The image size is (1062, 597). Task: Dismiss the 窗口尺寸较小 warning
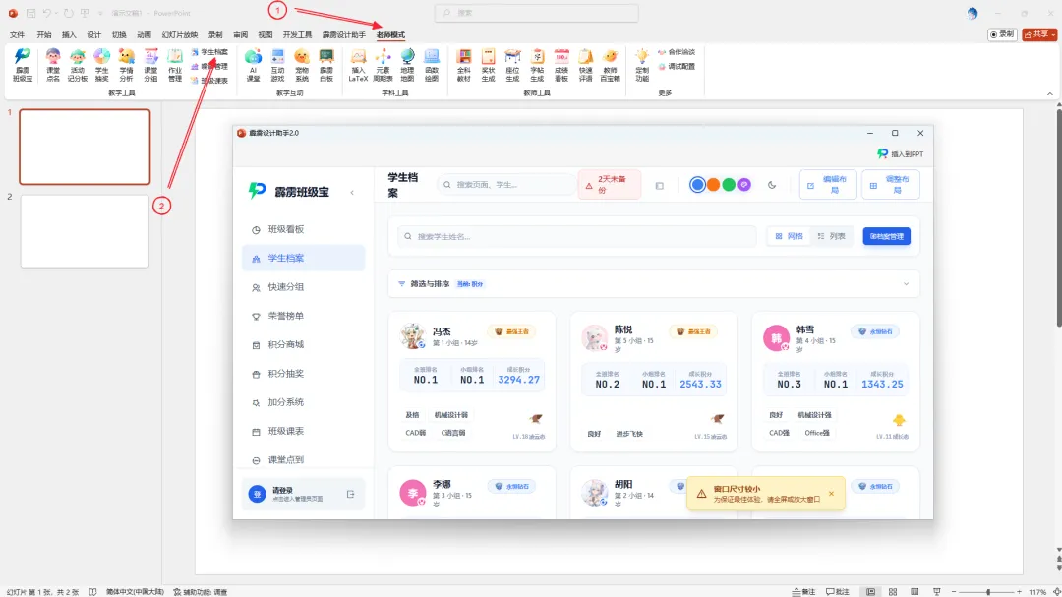[831, 494]
